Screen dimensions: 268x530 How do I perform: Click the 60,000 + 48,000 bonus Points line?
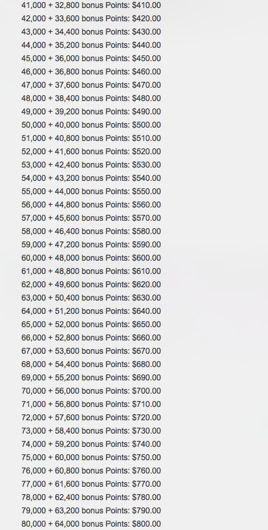click(91, 258)
